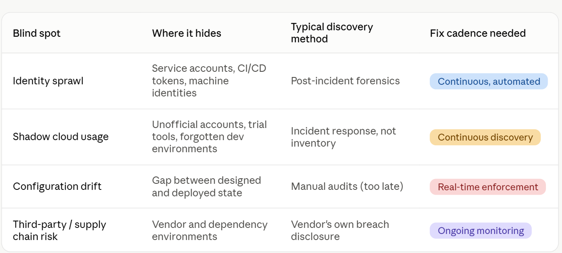This screenshot has height=253, width=562.
Task: Click the 'Continuous, automated' blue badge
Action: (x=489, y=81)
